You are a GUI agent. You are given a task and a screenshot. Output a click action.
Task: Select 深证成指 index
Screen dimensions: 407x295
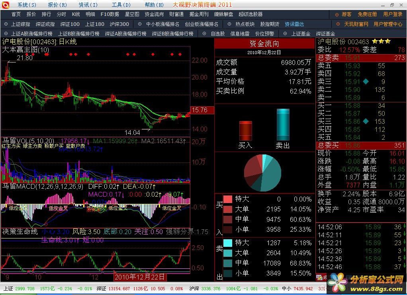pos(45,24)
